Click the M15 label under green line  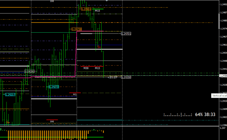pyautogui.click(x=97, y=11)
